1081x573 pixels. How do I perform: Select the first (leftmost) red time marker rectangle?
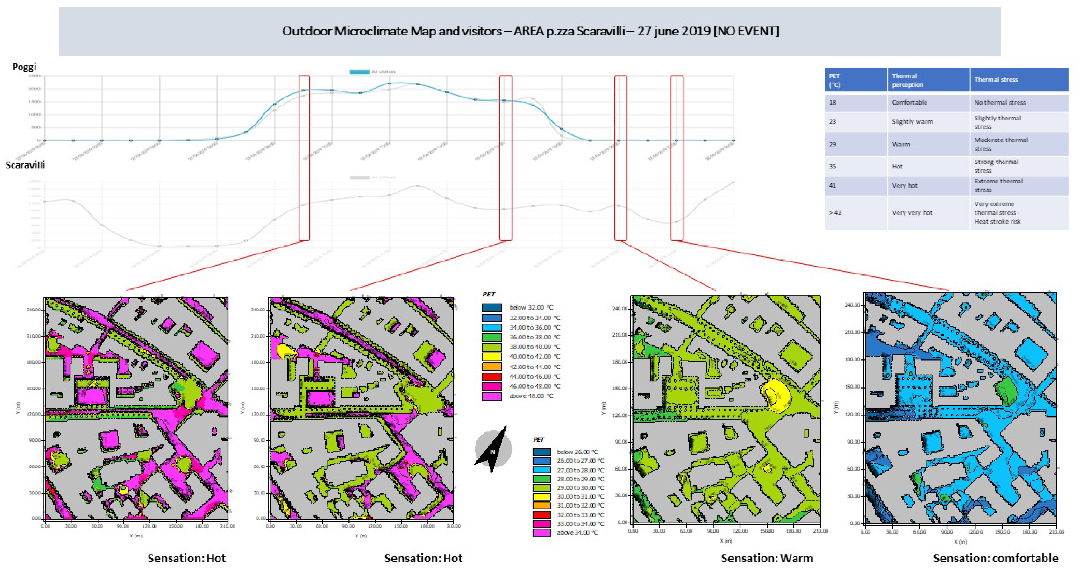[x=304, y=158]
